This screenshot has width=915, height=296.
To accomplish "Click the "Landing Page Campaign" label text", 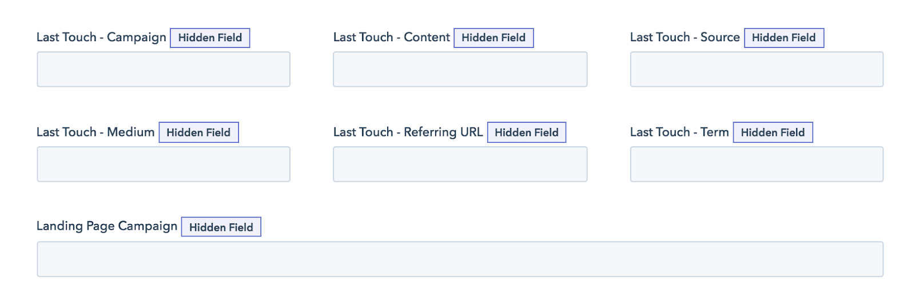I will coord(107,226).
